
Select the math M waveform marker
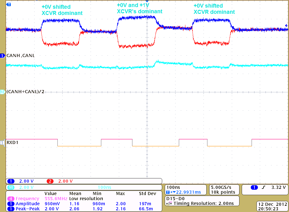(x=3, y=92)
